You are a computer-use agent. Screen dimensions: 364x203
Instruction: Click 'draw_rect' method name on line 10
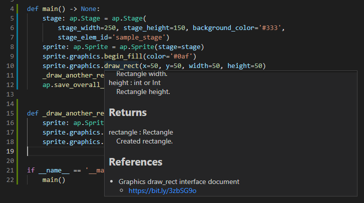point(121,66)
